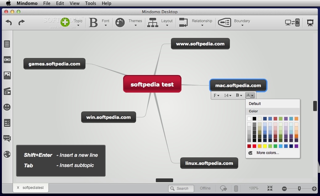The height and width of the screenshot is (196, 320).
Task: Insert a hyperlink using the sidebar link icon
Action: [x=7, y=60]
